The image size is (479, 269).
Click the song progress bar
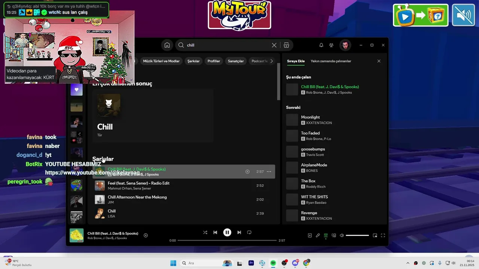227,241
